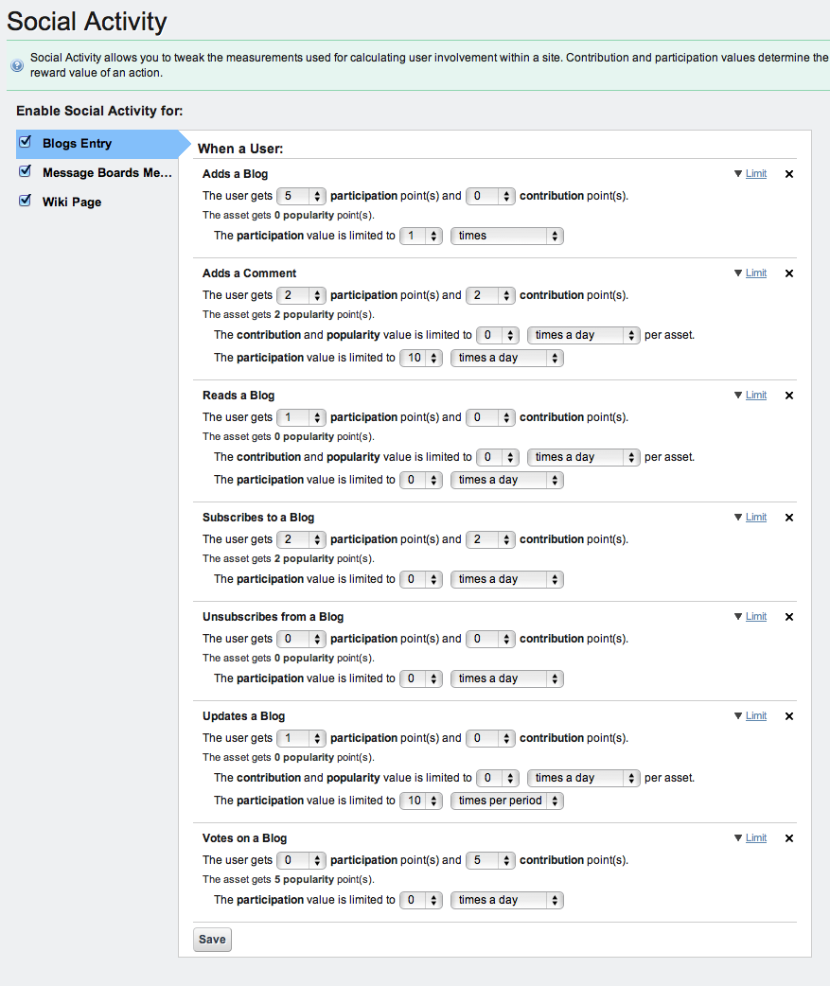
Task: Open participation points dropdown for Adds a Blog
Action: (x=301, y=196)
